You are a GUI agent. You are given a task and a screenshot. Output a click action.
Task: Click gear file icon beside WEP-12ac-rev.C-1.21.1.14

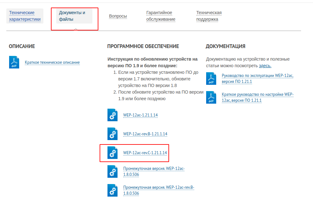(113, 153)
